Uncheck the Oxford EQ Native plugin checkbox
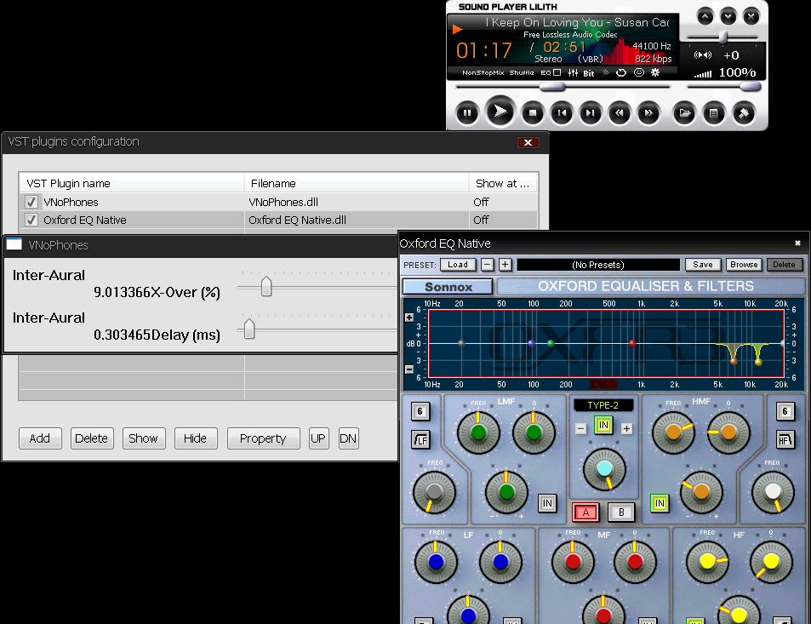 pyautogui.click(x=31, y=220)
